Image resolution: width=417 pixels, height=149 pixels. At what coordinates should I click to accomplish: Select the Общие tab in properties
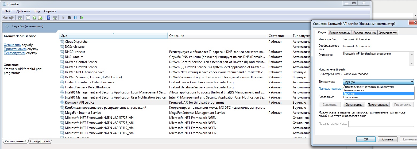pyautogui.click(x=321, y=32)
